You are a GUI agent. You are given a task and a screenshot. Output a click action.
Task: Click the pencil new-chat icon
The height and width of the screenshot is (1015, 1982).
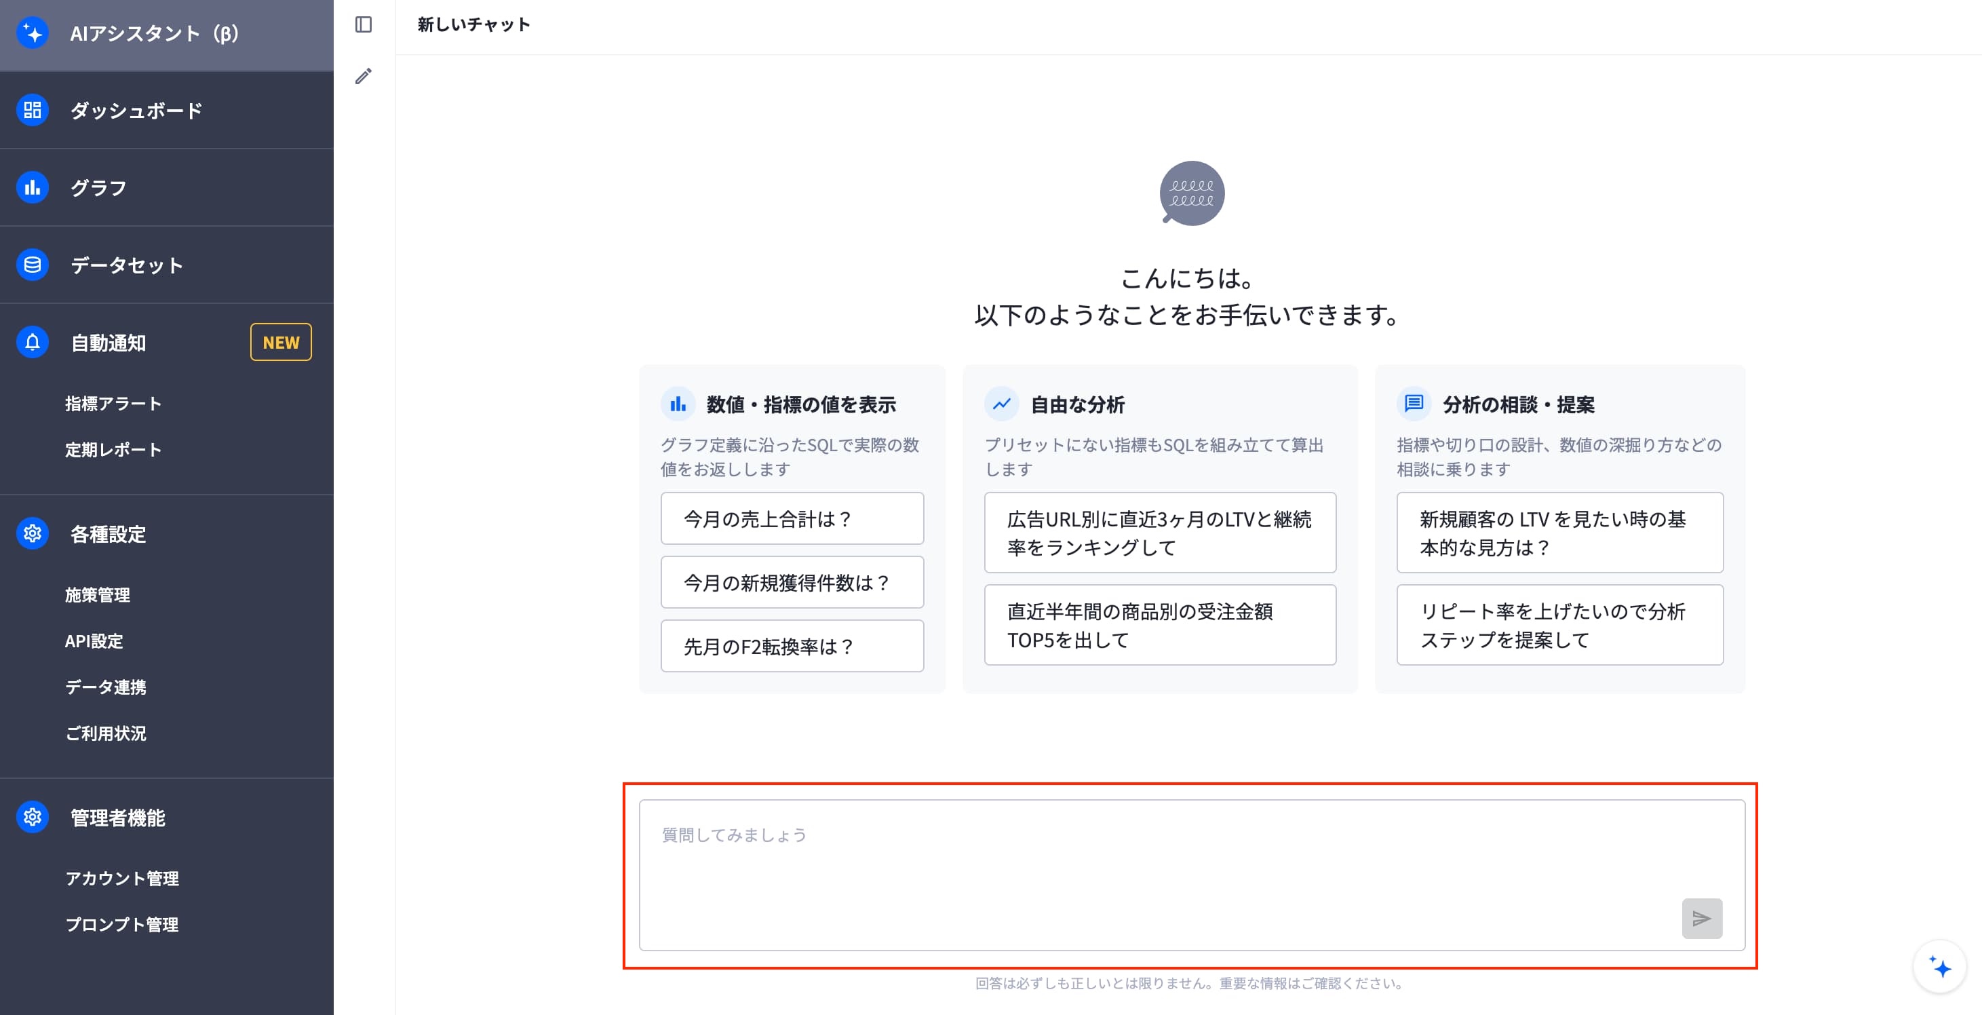363,76
